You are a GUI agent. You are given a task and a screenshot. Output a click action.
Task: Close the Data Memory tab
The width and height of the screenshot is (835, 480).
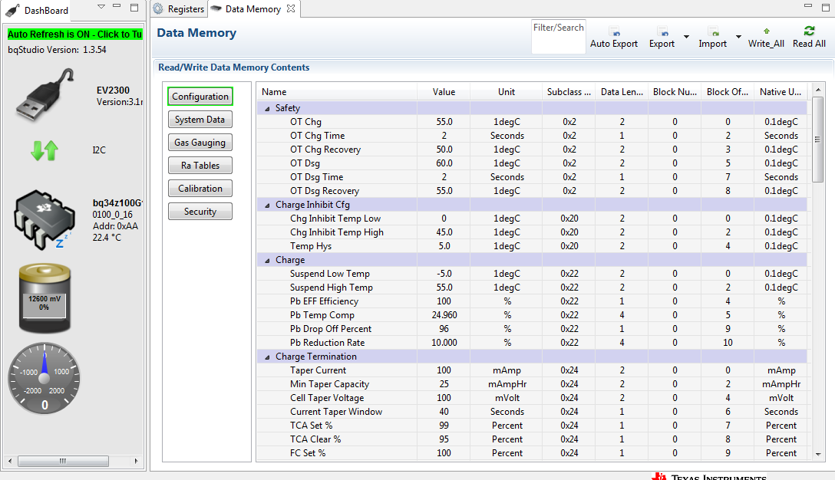(291, 8)
